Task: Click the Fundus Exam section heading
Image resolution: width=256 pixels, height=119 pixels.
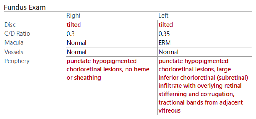Action: tap(24, 7)
